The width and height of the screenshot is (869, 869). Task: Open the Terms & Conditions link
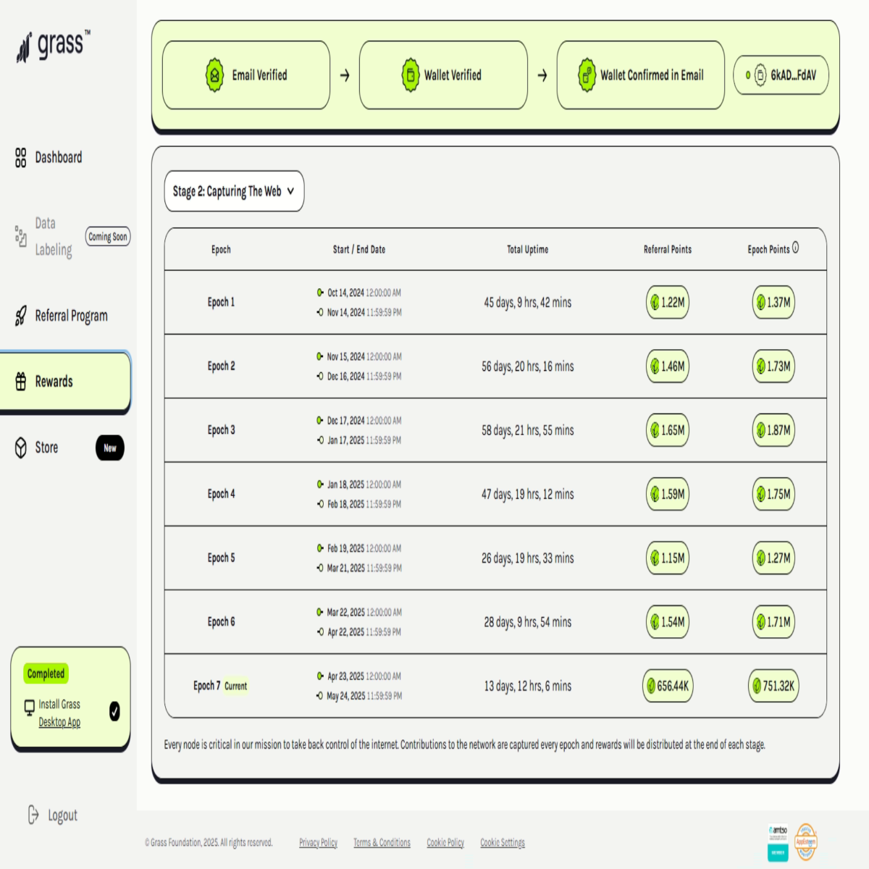click(x=382, y=842)
